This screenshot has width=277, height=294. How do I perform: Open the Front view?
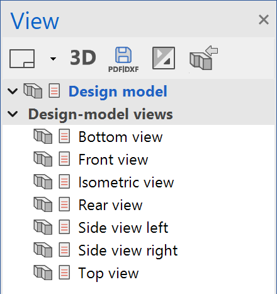coord(113,160)
